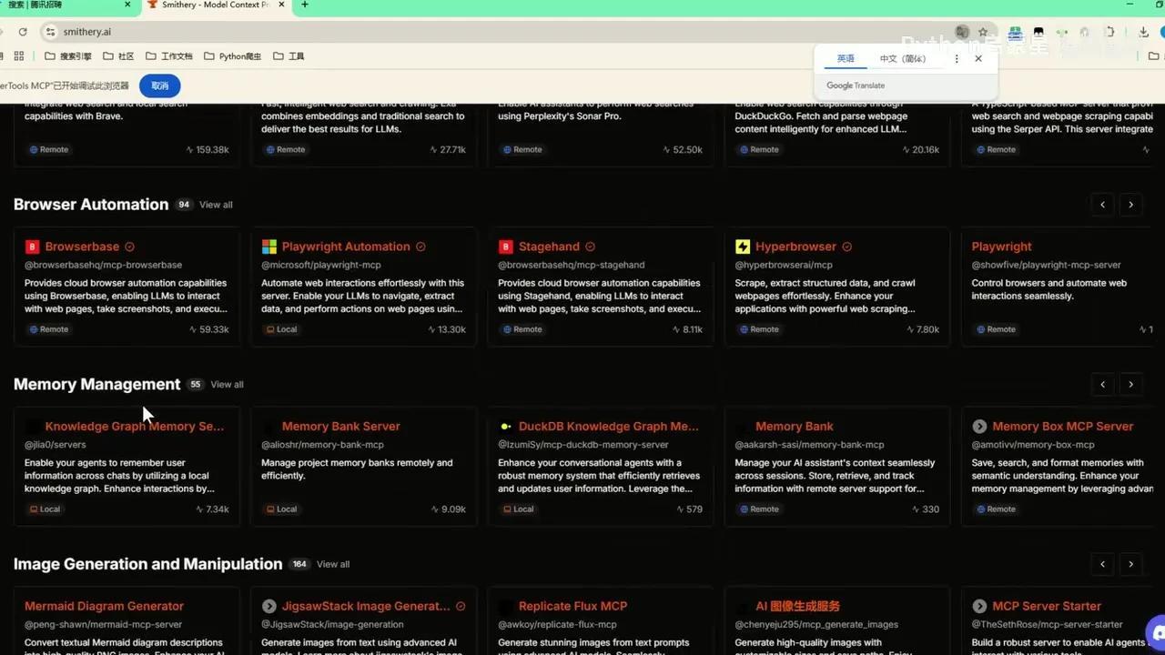This screenshot has height=655, width=1165.
Task: Click the Stagehand B logo icon
Action: [x=505, y=247]
